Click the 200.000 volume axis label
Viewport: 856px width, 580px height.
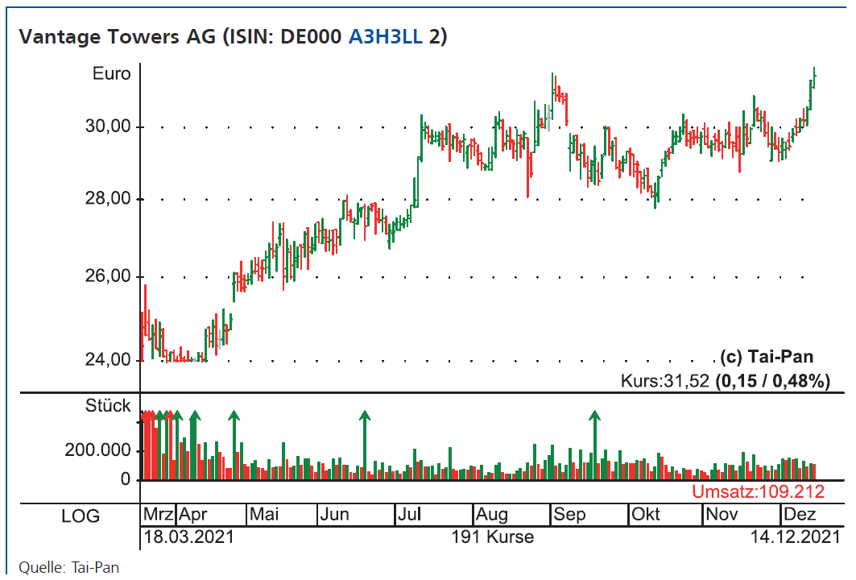tap(98, 450)
